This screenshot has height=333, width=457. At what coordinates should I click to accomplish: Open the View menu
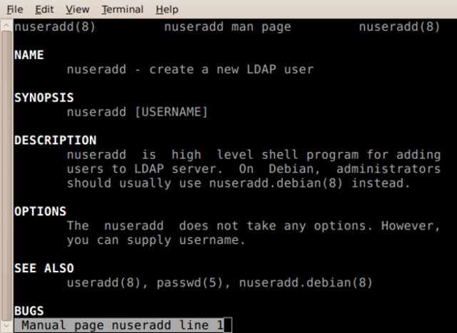78,9
